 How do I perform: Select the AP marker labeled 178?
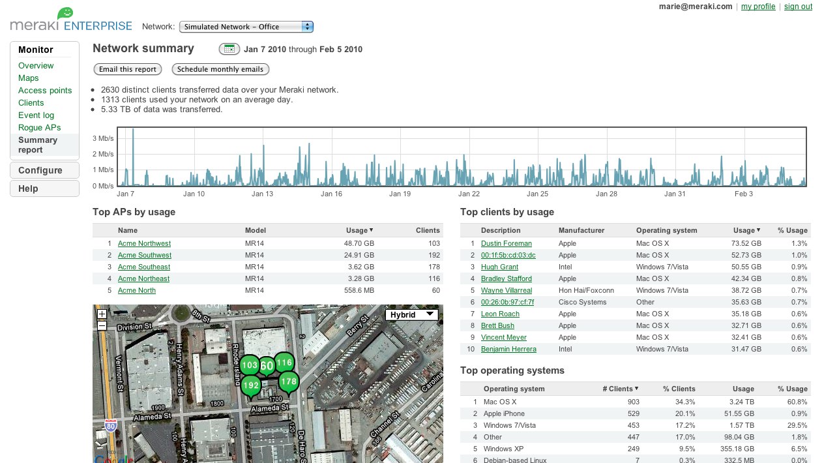288,381
